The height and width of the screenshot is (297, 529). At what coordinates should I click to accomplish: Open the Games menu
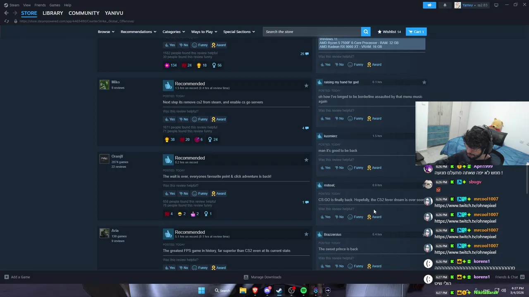55,5
